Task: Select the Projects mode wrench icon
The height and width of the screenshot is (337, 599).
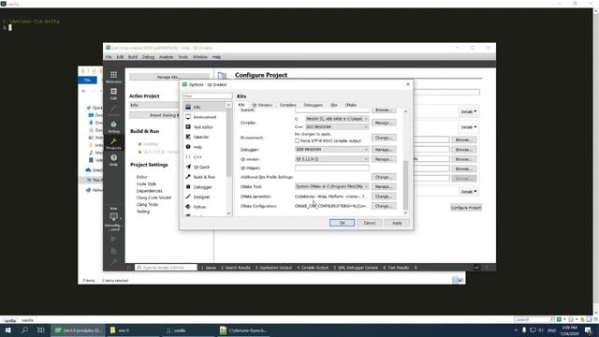Action: [113, 143]
